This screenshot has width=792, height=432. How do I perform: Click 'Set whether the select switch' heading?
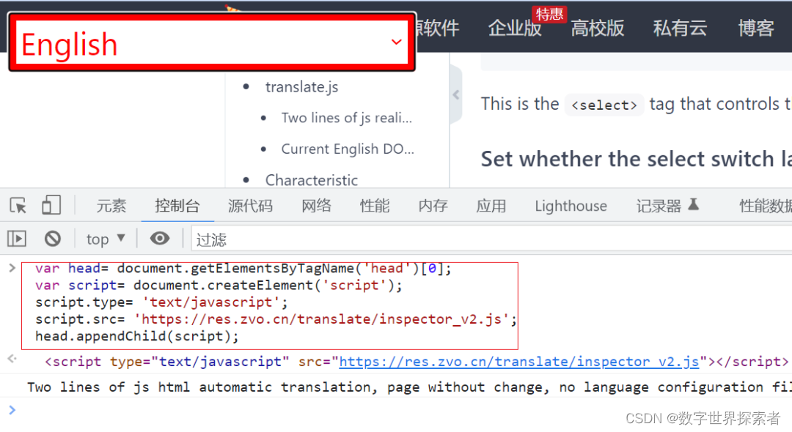click(x=637, y=160)
